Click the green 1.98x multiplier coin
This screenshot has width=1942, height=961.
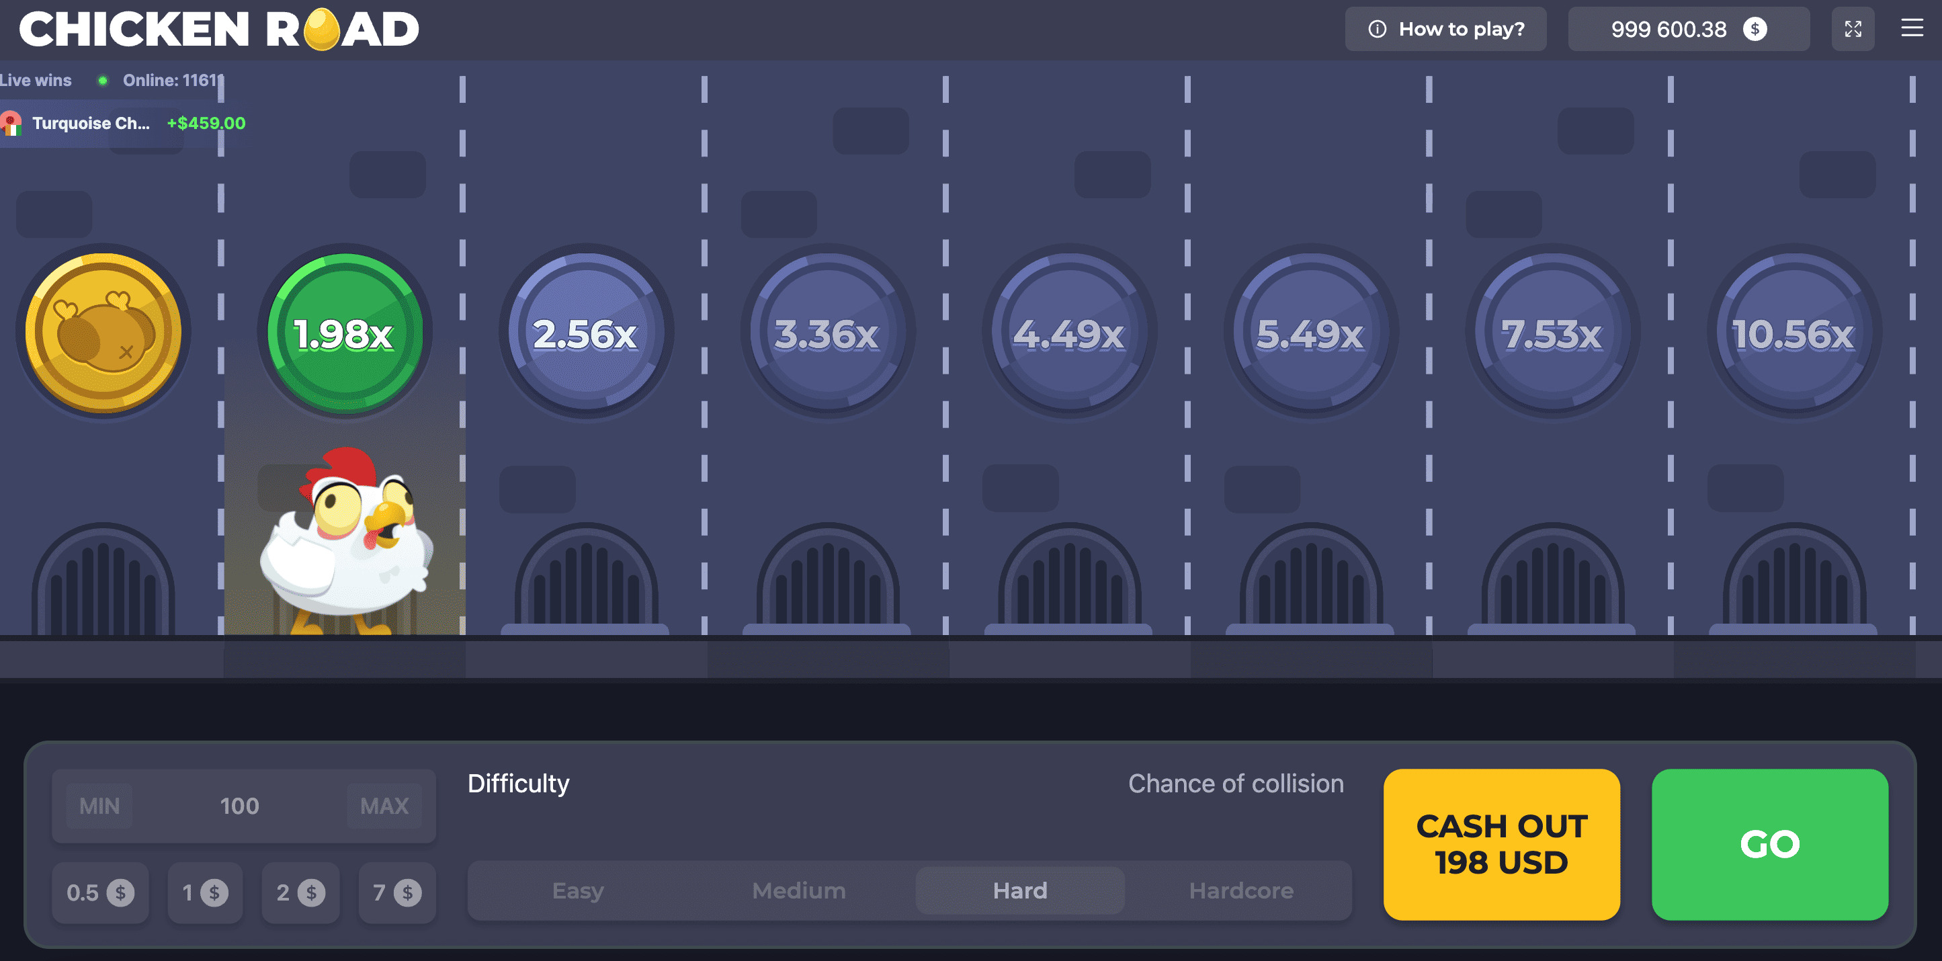tap(345, 333)
